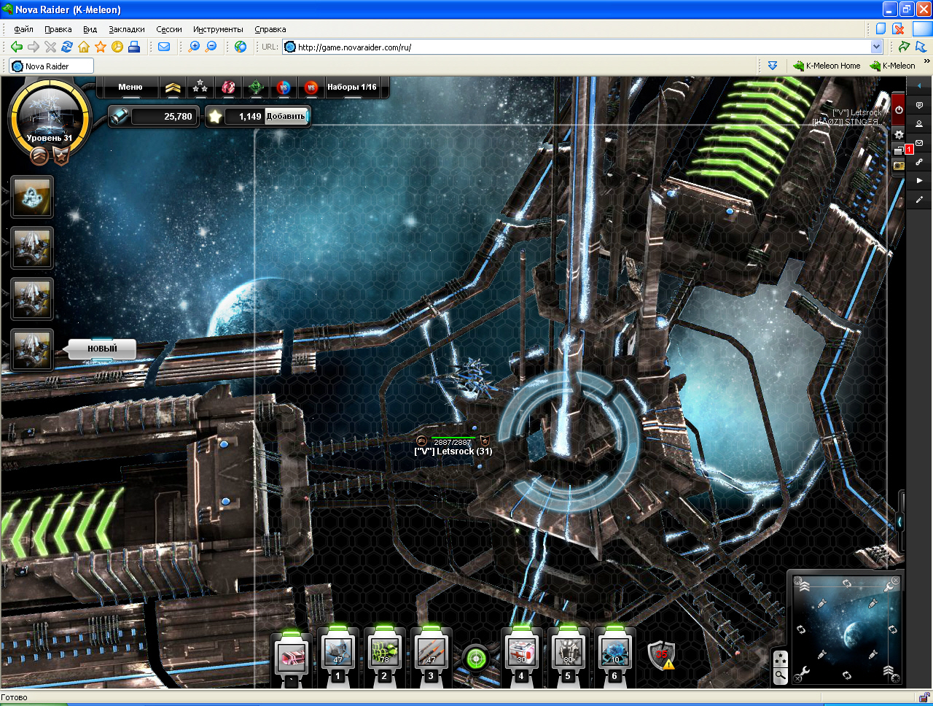Viewport: 933px width, 706px height.
Task: Zoom out with magnifier minus icon
Action: click(211, 47)
